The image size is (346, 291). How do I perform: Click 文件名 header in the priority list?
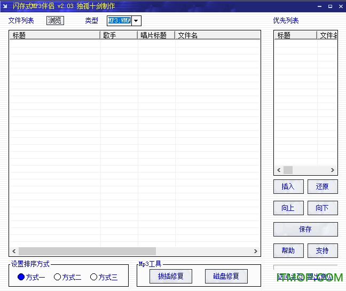[327, 35]
